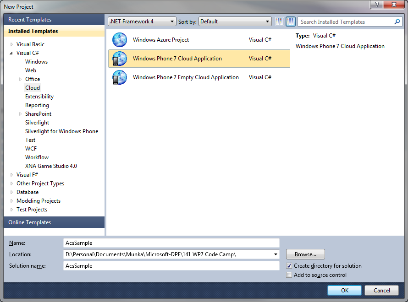Select the Silverlight tree item
408x302 pixels.
tap(37, 123)
